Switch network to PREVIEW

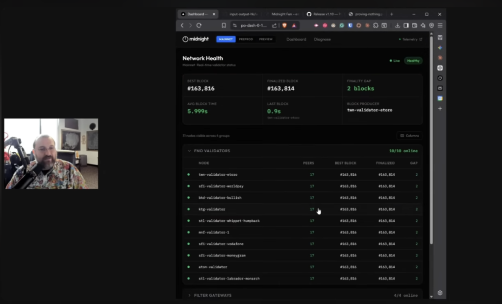pos(266,39)
